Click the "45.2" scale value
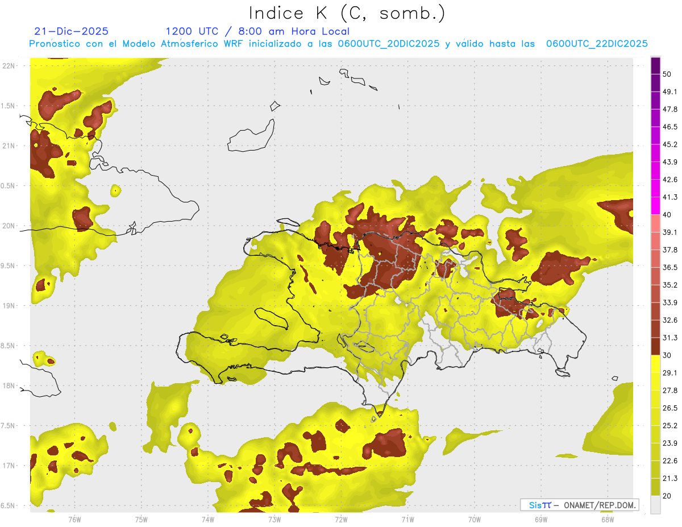 (x=670, y=144)
